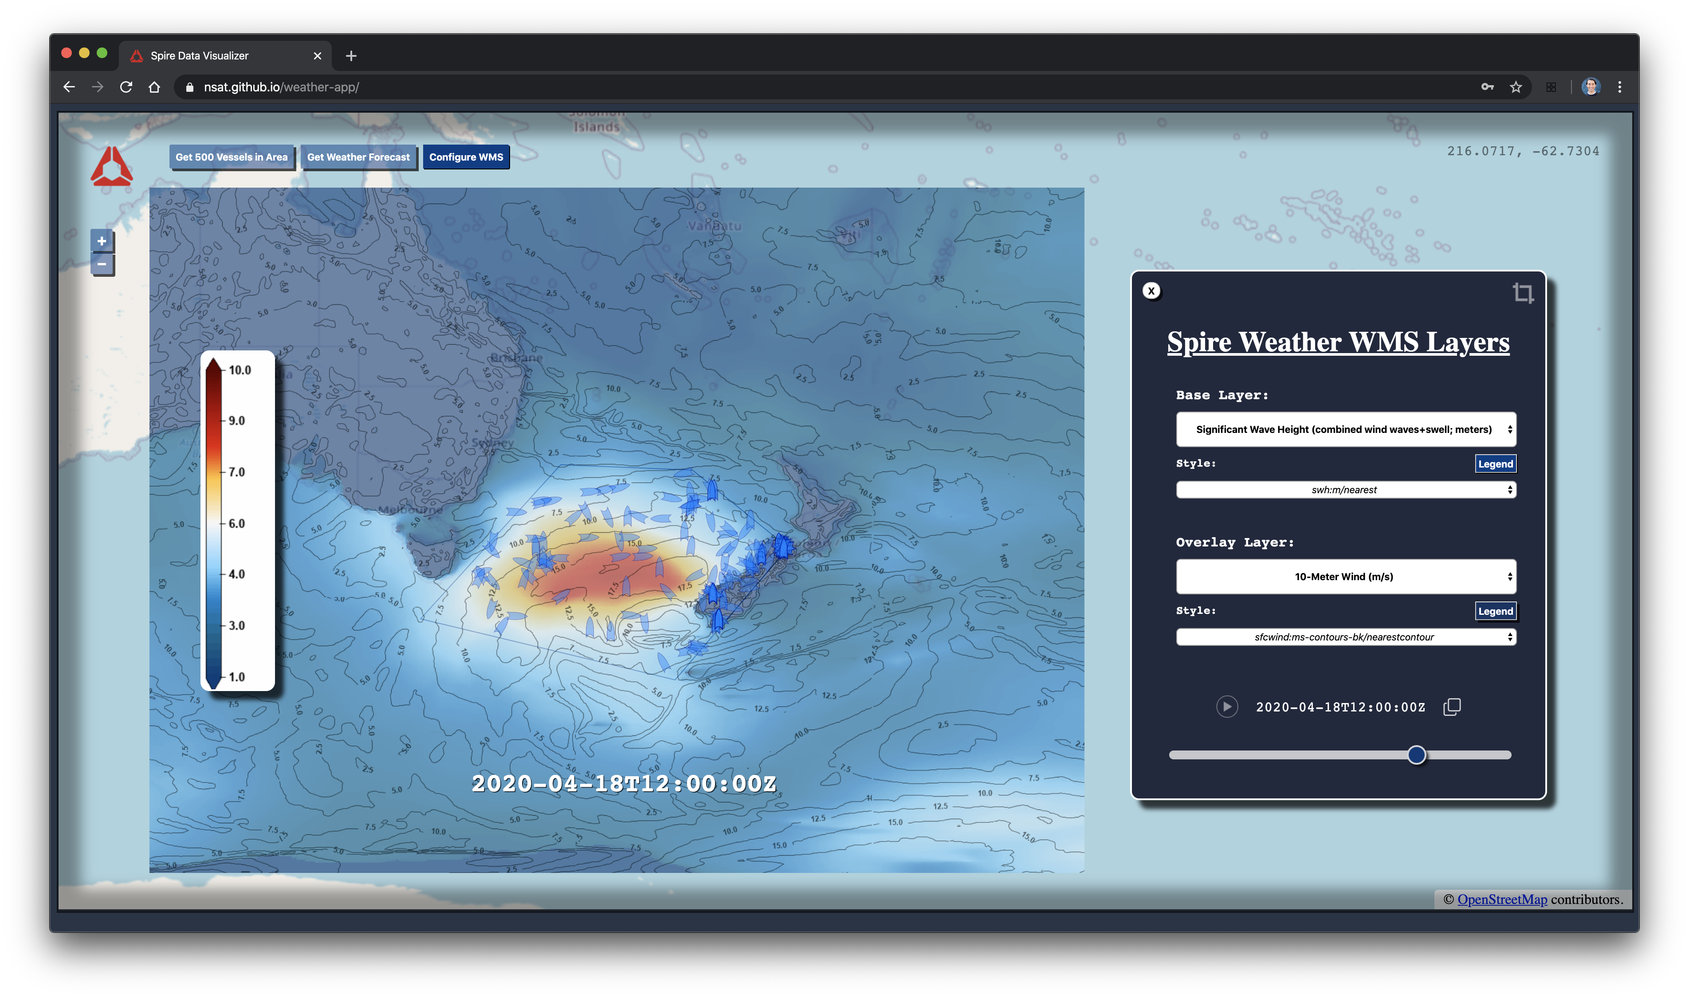This screenshot has width=1689, height=998.
Task: Open the OpenStreetMap attribution link
Action: (1502, 899)
